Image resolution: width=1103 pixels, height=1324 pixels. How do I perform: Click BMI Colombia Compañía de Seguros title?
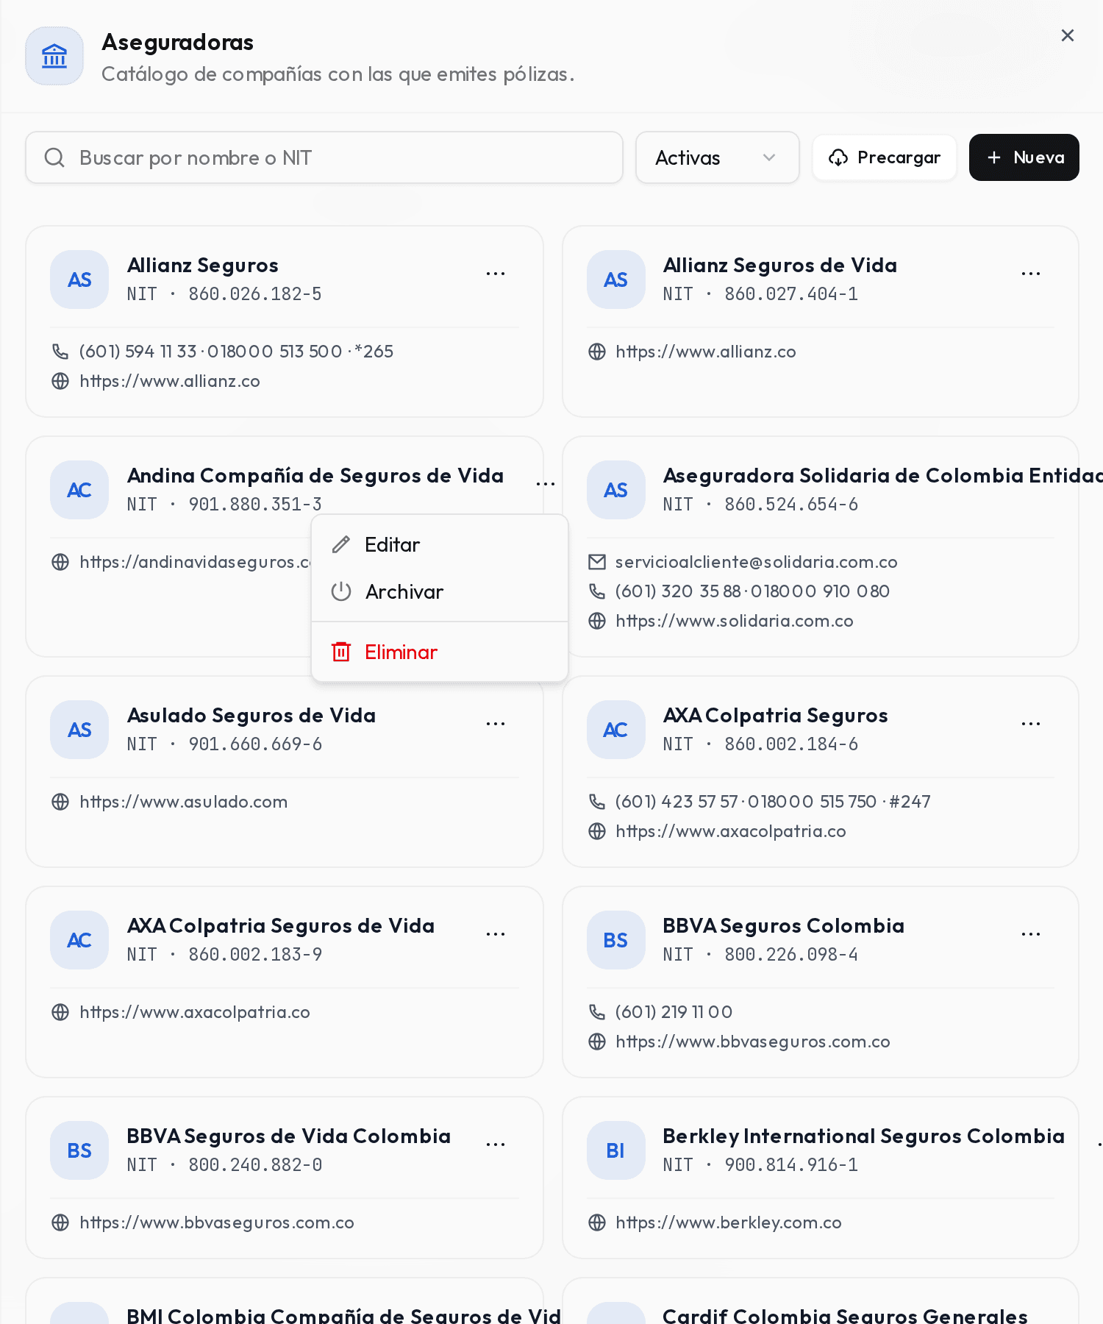pyautogui.click(x=344, y=1315)
